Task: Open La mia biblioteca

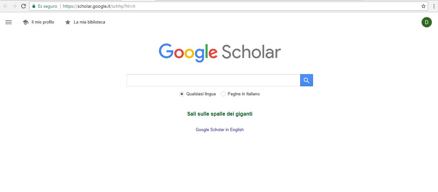Action: coord(89,22)
